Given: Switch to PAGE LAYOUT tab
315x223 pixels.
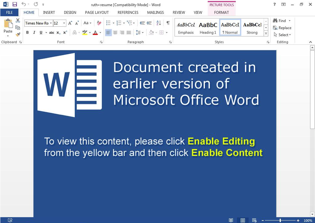Looking at the screenshot, I should pos(97,13).
